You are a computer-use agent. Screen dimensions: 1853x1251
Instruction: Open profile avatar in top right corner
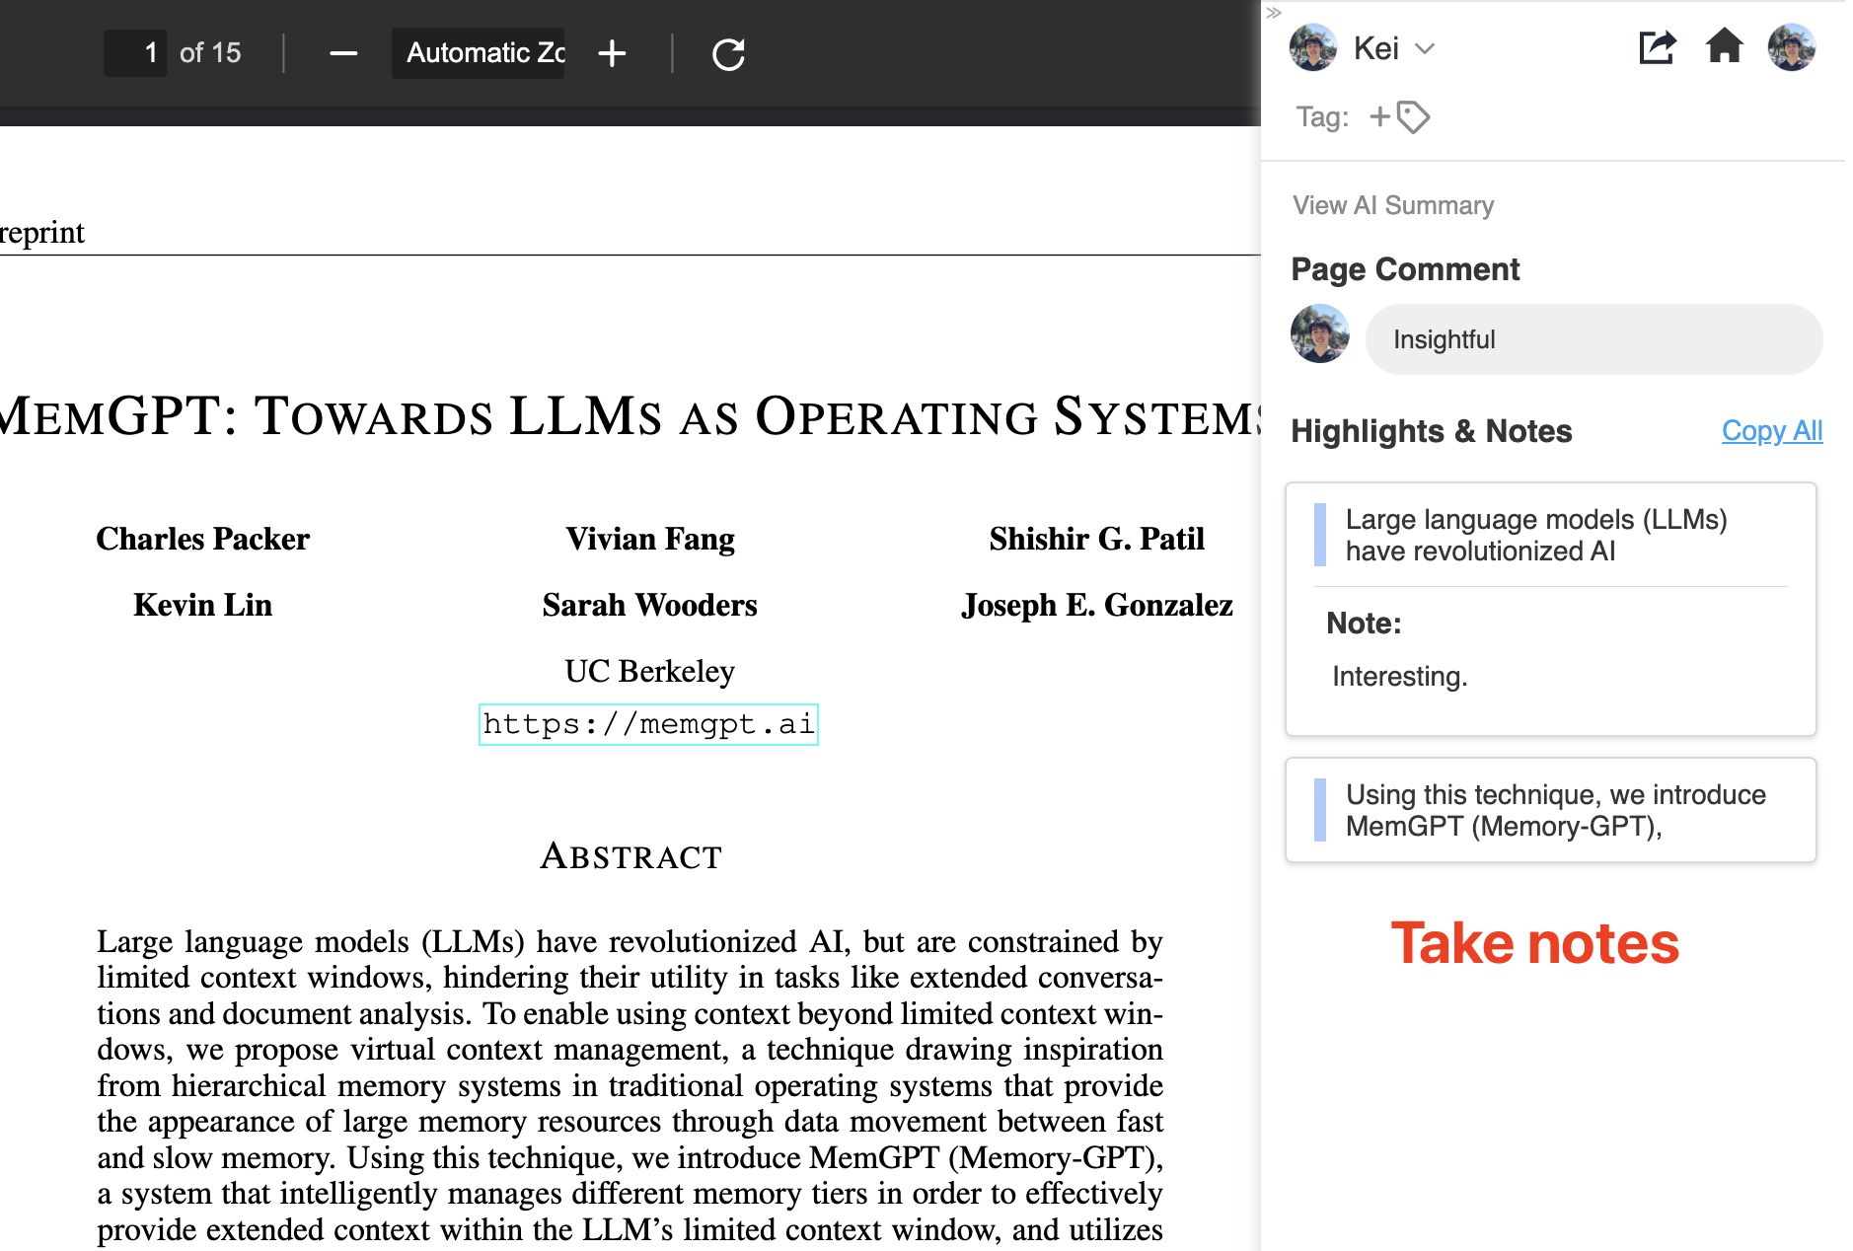(1792, 47)
